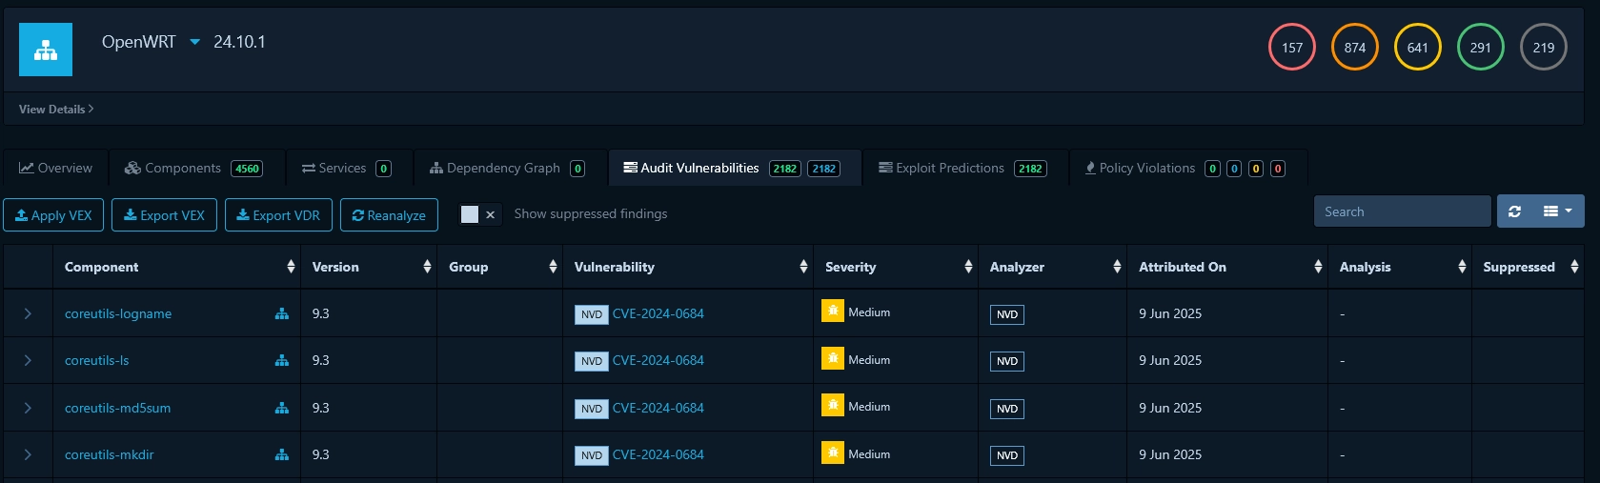This screenshot has width=1600, height=483.
Task: Open the project version dropdown next to OpenWRT
Action: (195, 42)
